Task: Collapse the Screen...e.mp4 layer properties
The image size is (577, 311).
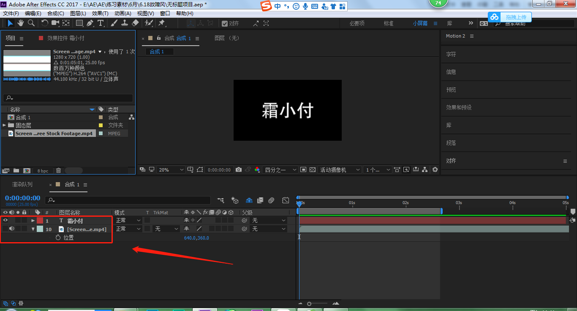Action: [x=33, y=229]
